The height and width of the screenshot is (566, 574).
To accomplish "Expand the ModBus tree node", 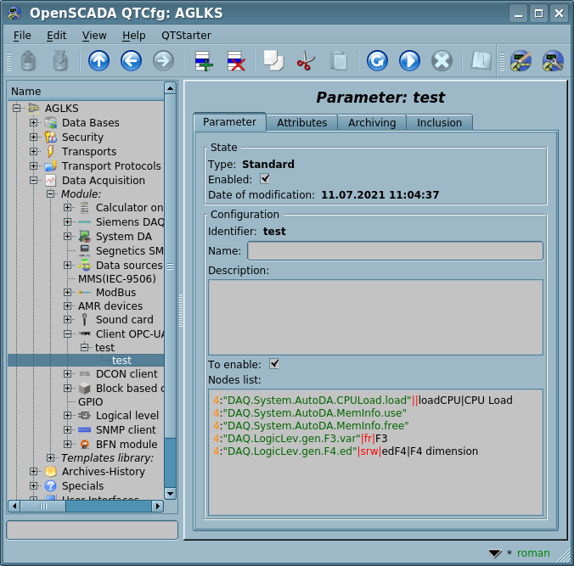I will click(67, 292).
